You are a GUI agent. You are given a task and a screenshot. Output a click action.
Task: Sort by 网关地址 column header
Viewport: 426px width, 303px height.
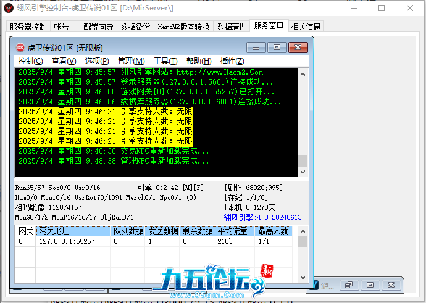coord(73,231)
